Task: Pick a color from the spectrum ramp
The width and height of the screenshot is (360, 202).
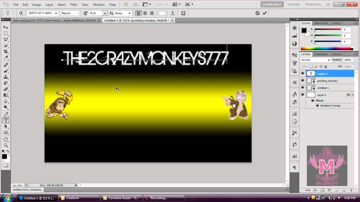Action: 327,49
